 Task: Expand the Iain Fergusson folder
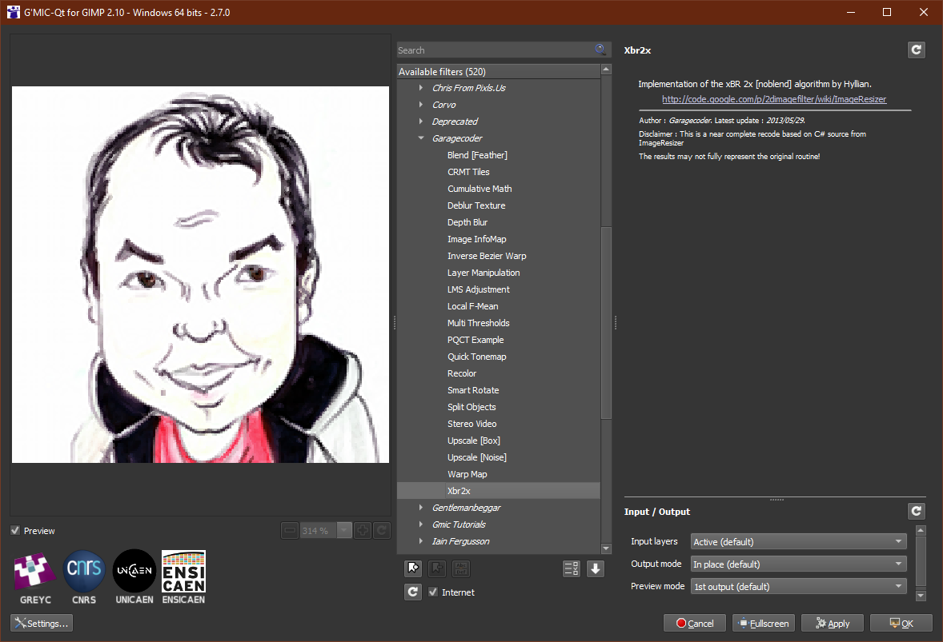(421, 541)
